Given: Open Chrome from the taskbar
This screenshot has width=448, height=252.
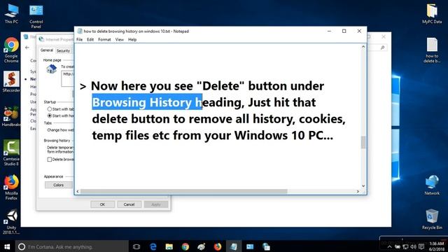Looking at the screenshot, I should (185, 246).
